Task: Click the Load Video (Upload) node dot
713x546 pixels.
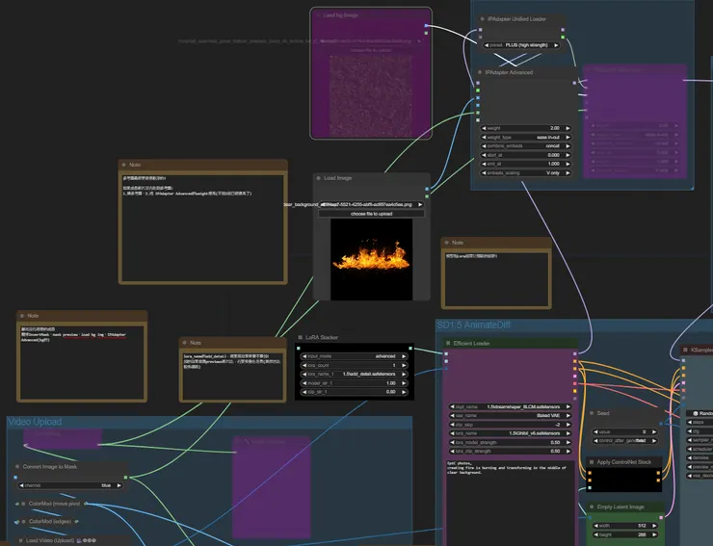Action: (20, 540)
